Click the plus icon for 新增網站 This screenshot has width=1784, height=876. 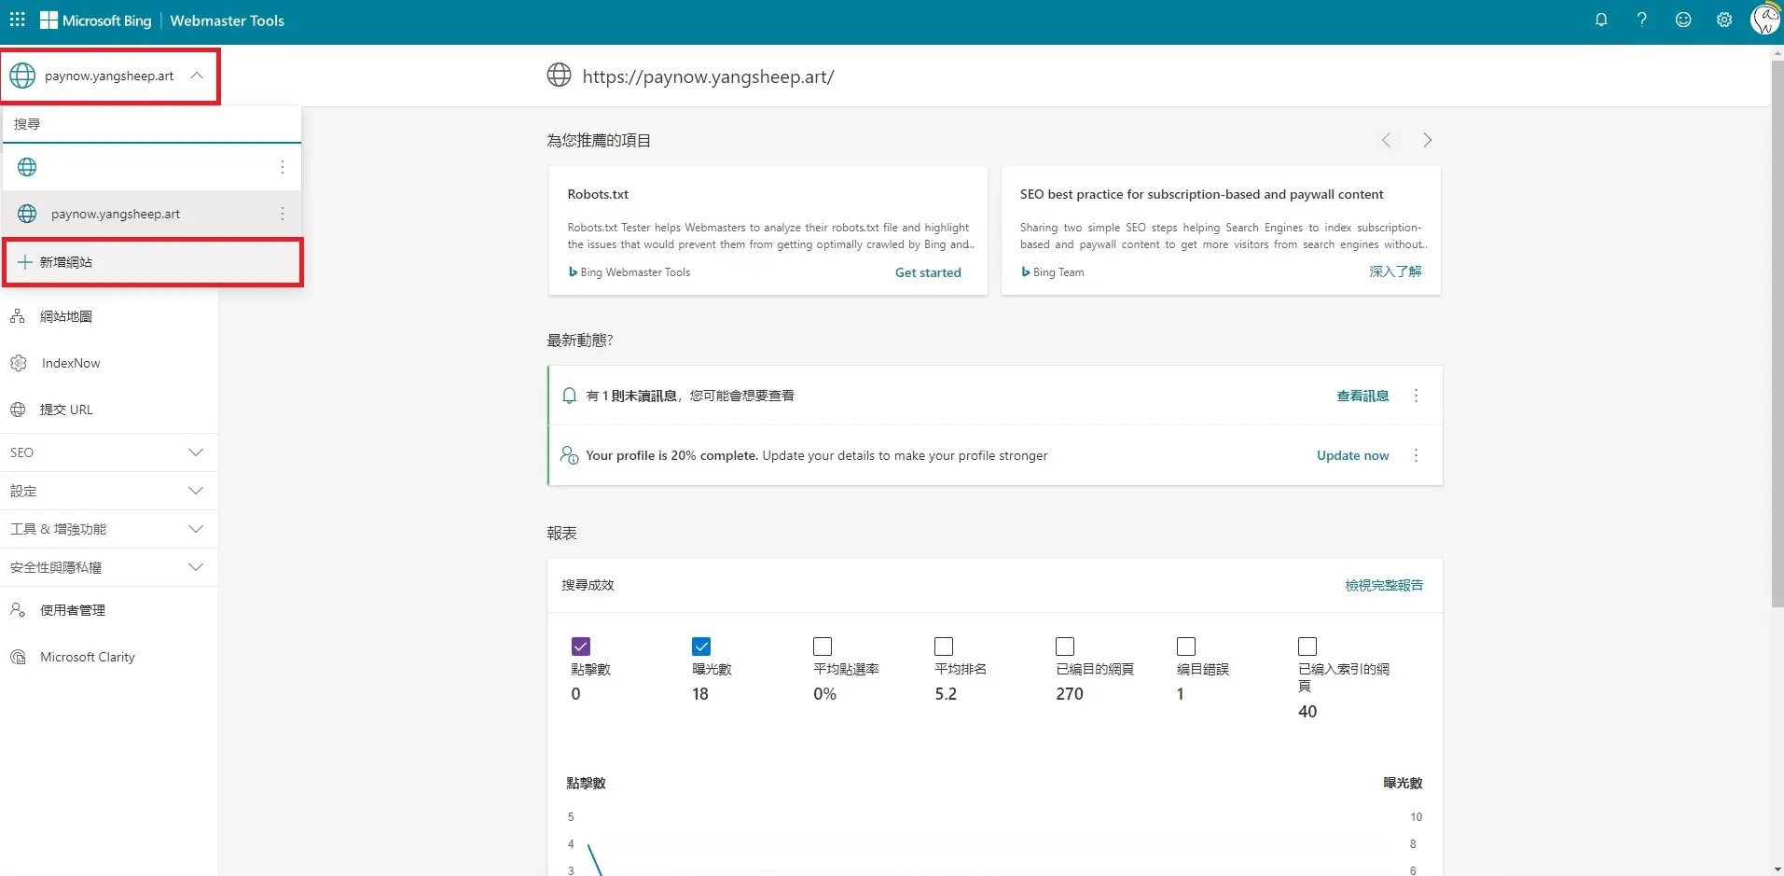point(25,262)
